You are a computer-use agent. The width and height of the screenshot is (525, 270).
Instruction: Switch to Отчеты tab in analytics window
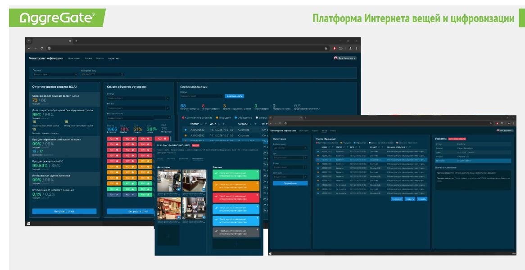click(100, 58)
